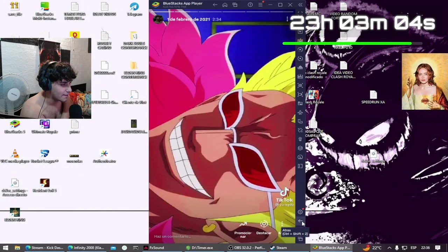This screenshot has width=448, height=252.
Task: Select the 'prime' desktop file
Action: tap(74, 127)
